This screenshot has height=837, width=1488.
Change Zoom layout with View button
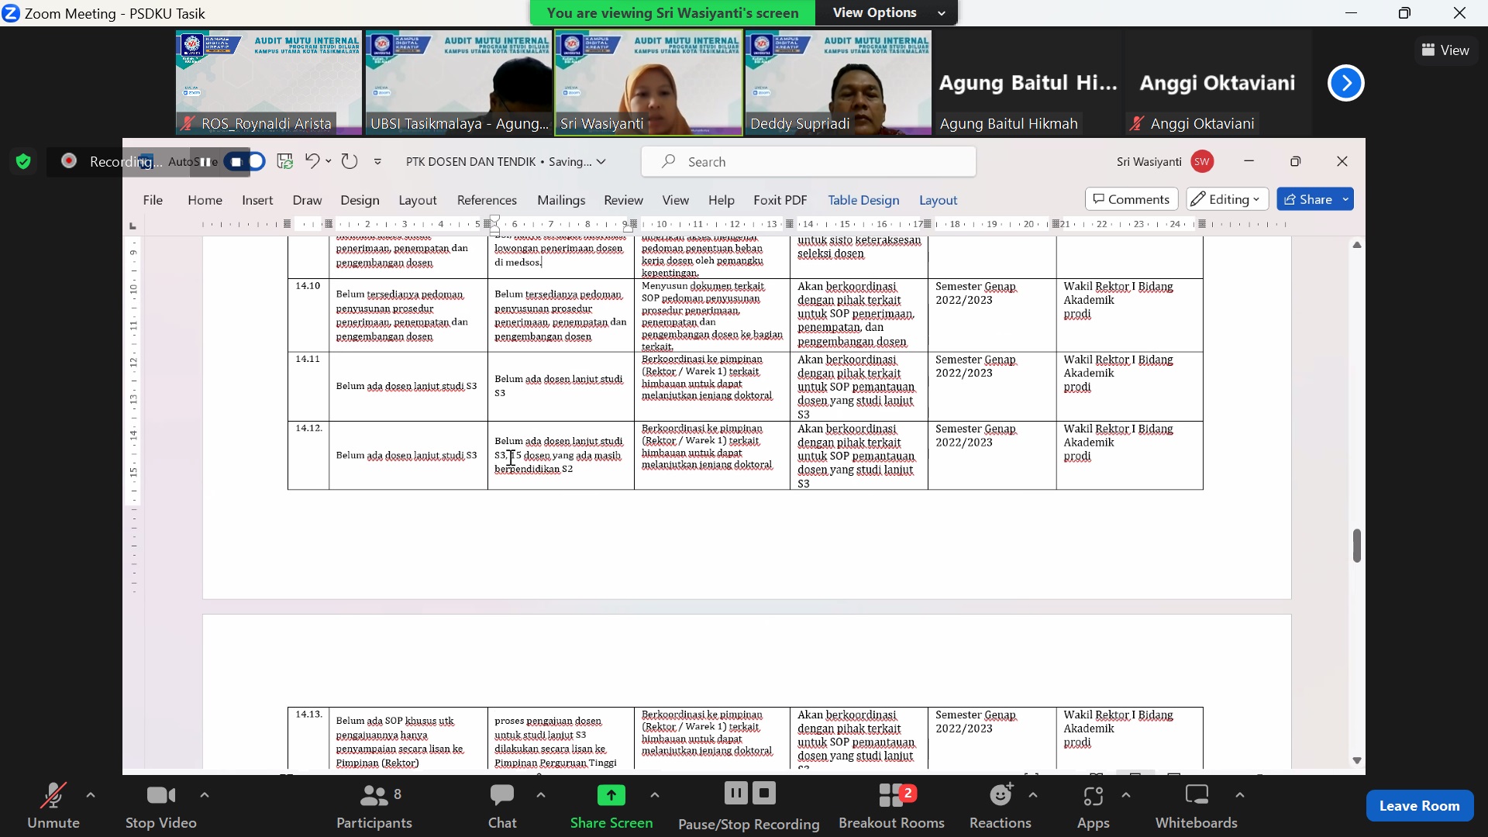[x=1445, y=50]
